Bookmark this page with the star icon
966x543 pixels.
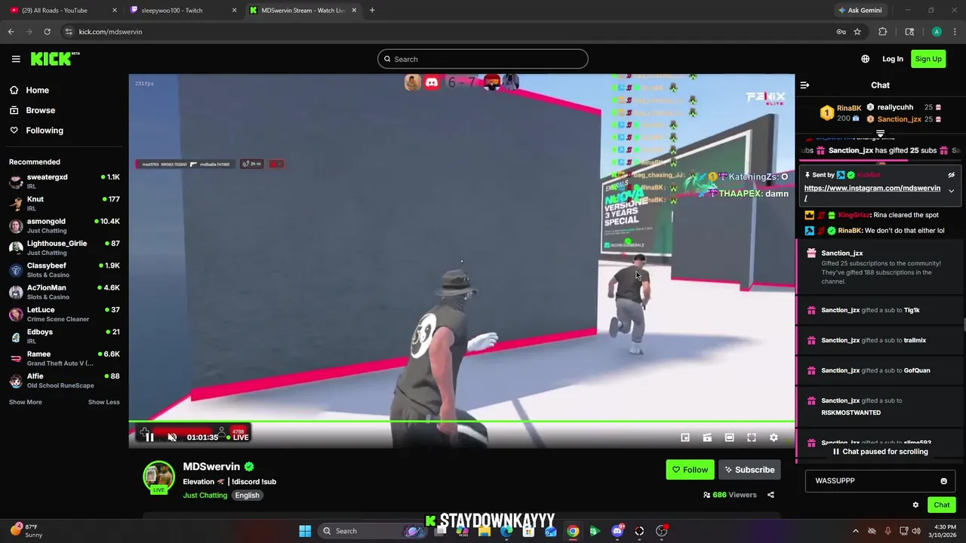point(857,32)
